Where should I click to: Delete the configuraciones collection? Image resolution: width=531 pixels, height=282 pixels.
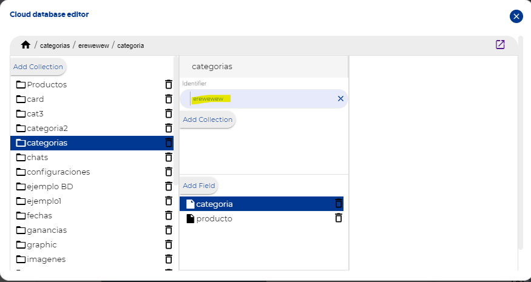(168, 172)
